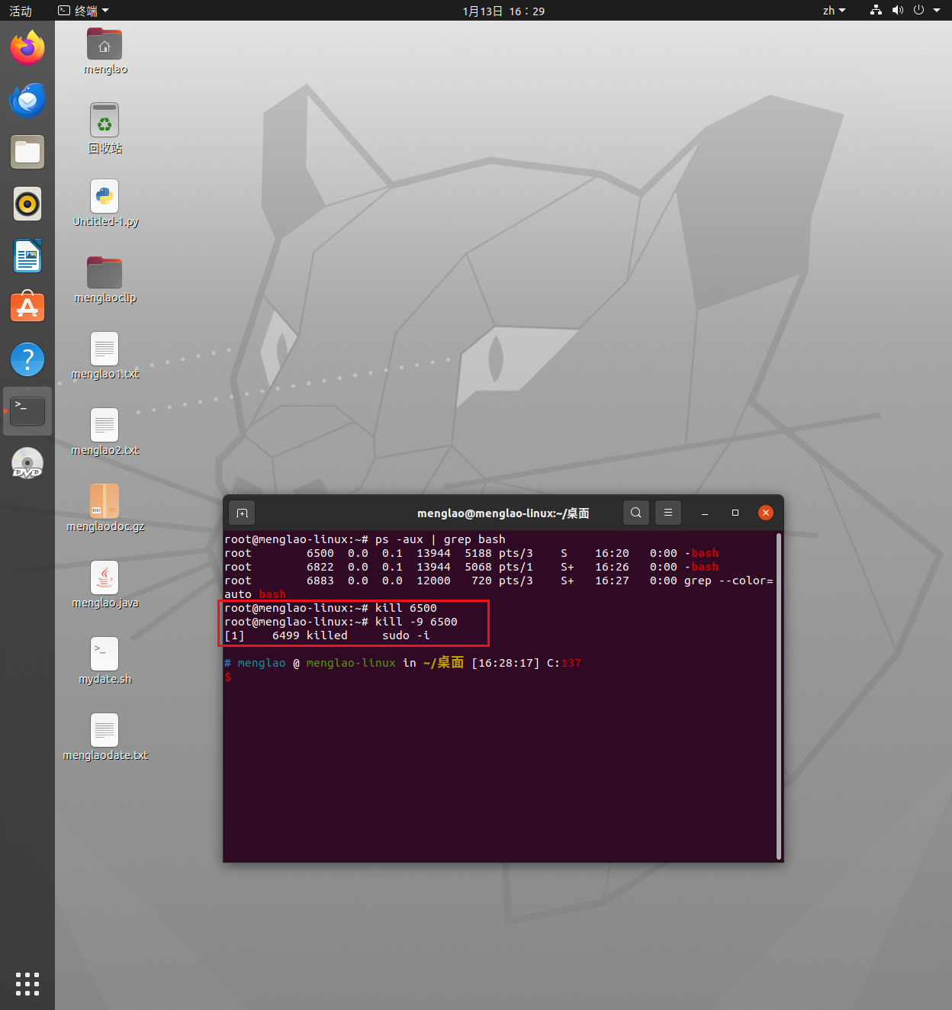Launch Firefox from the dock

(x=27, y=47)
